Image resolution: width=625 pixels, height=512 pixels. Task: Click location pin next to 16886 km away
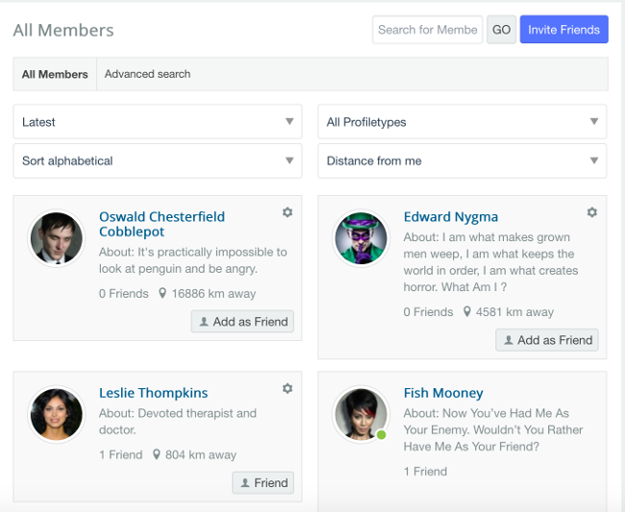162,293
